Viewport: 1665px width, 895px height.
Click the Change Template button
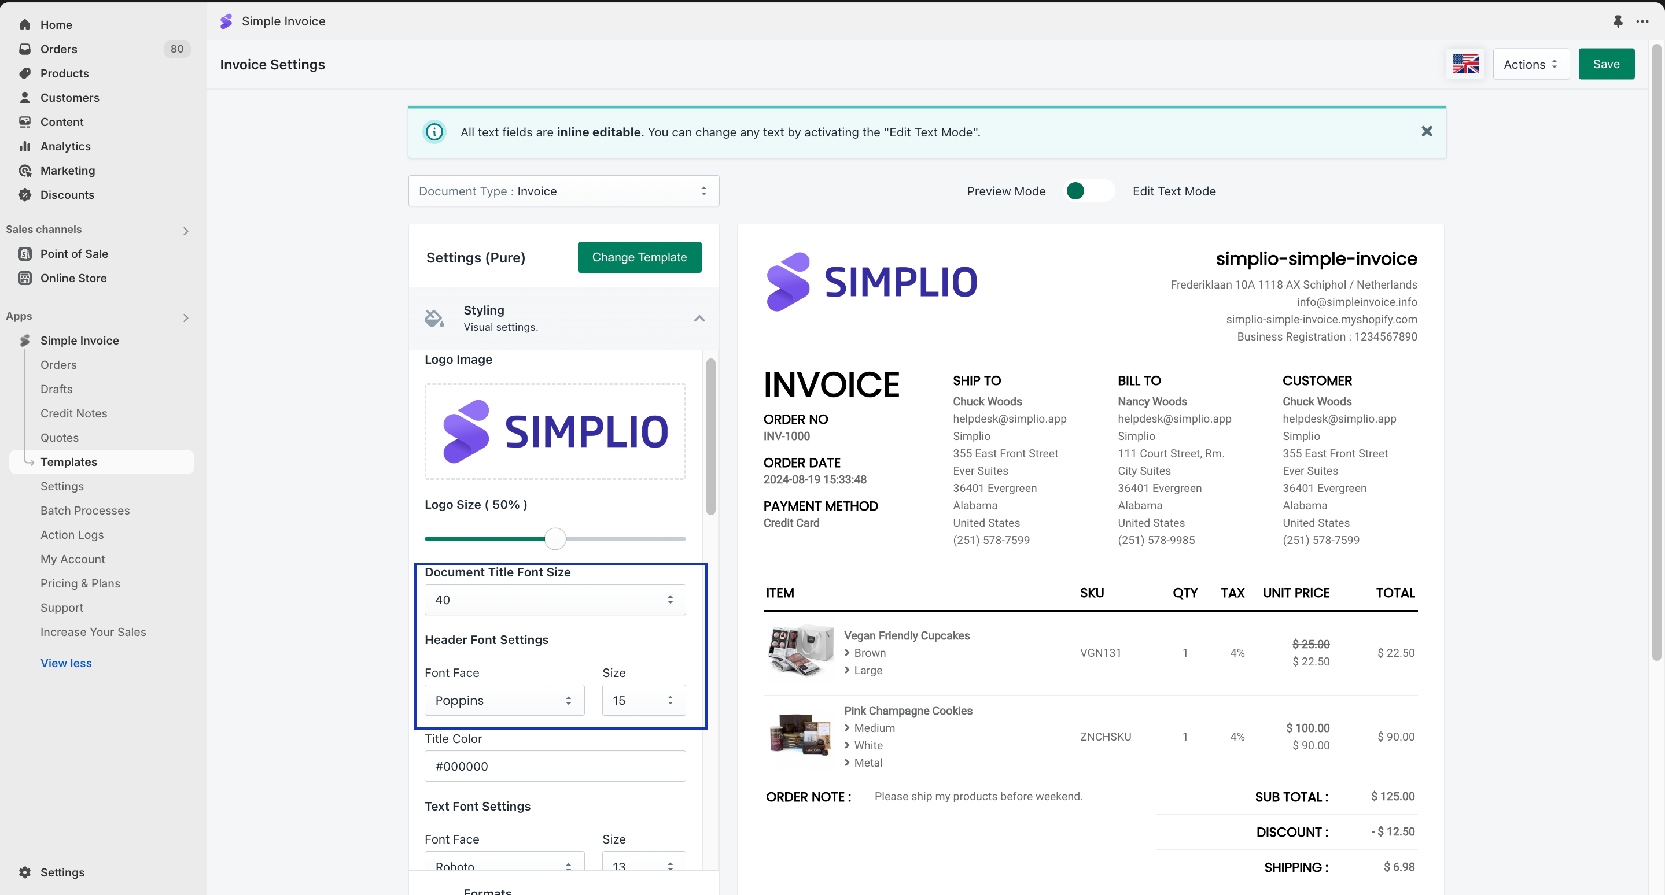(639, 257)
